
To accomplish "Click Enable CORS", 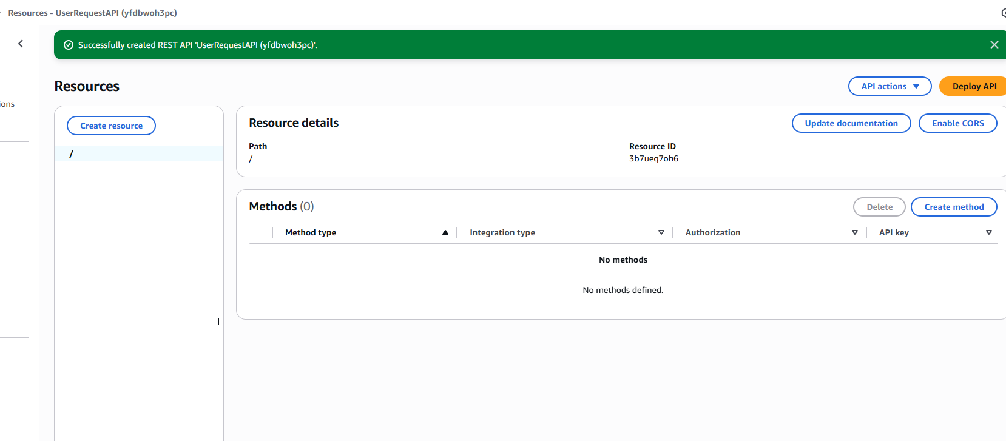I will (957, 123).
